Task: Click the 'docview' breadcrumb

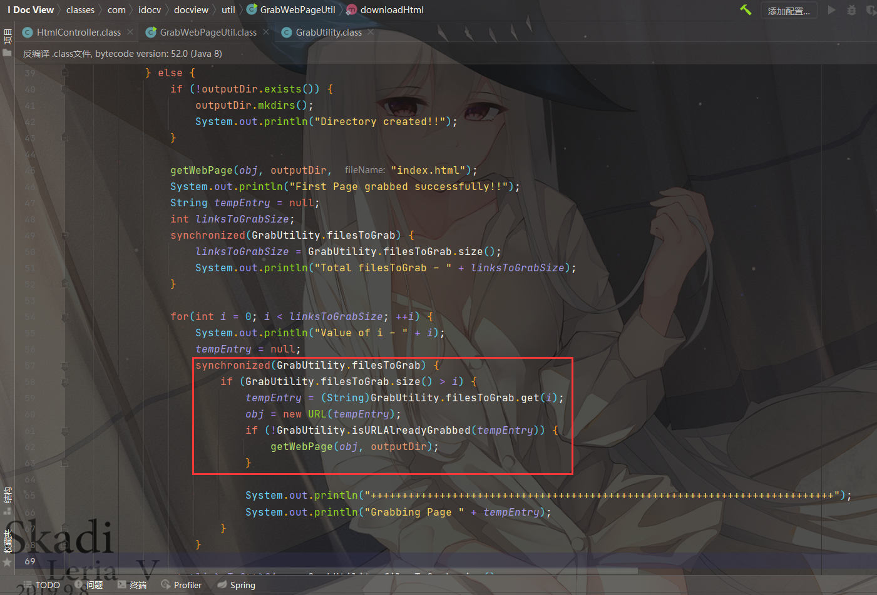Action: click(x=191, y=10)
